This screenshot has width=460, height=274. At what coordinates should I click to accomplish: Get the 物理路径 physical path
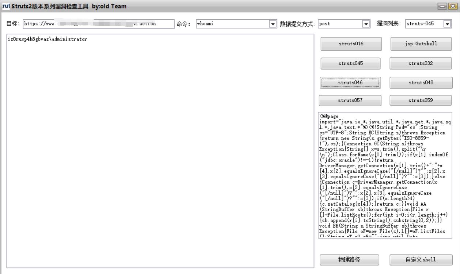point(350,260)
